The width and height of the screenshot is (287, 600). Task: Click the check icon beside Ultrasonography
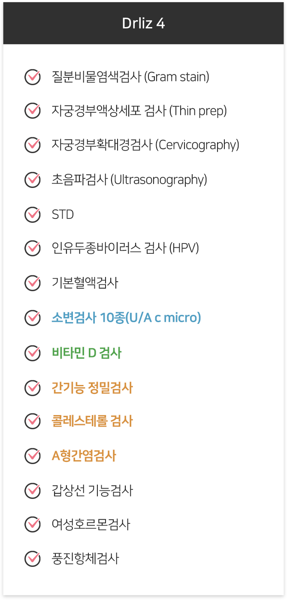(33, 179)
